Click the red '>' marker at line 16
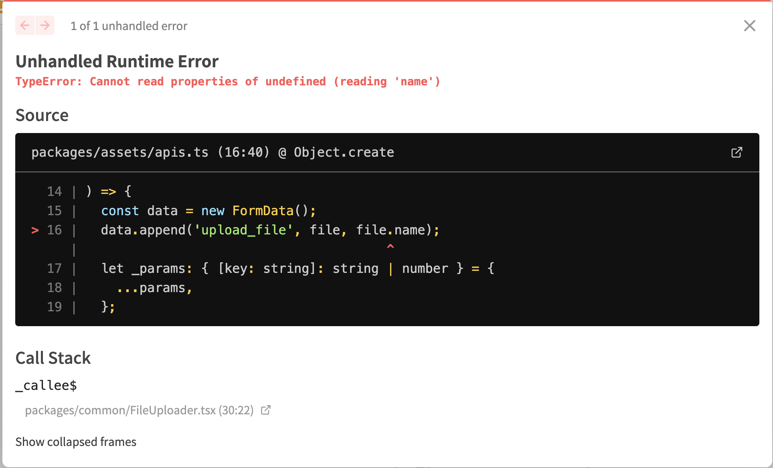 [35, 230]
